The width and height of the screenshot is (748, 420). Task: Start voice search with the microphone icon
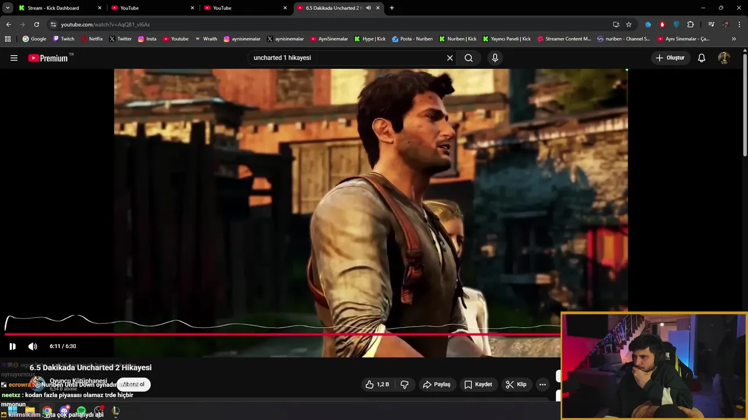click(495, 58)
